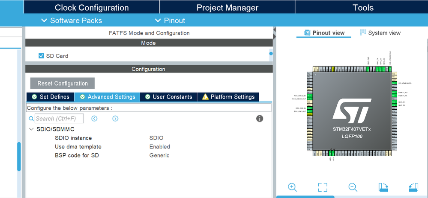Screen dimensions: 428x198
Task: Open the Clock Configuration tab
Action: click(92, 7)
